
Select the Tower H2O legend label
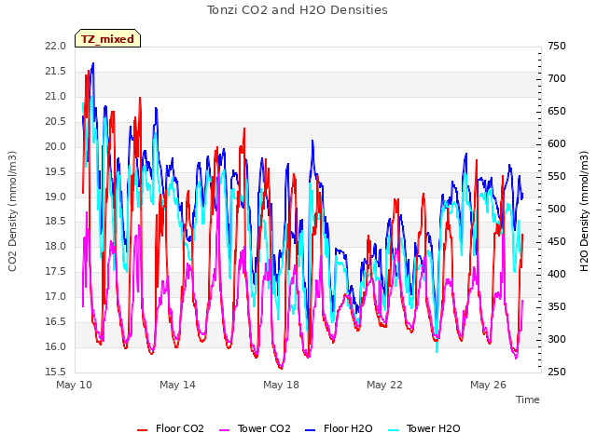click(x=433, y=428)
